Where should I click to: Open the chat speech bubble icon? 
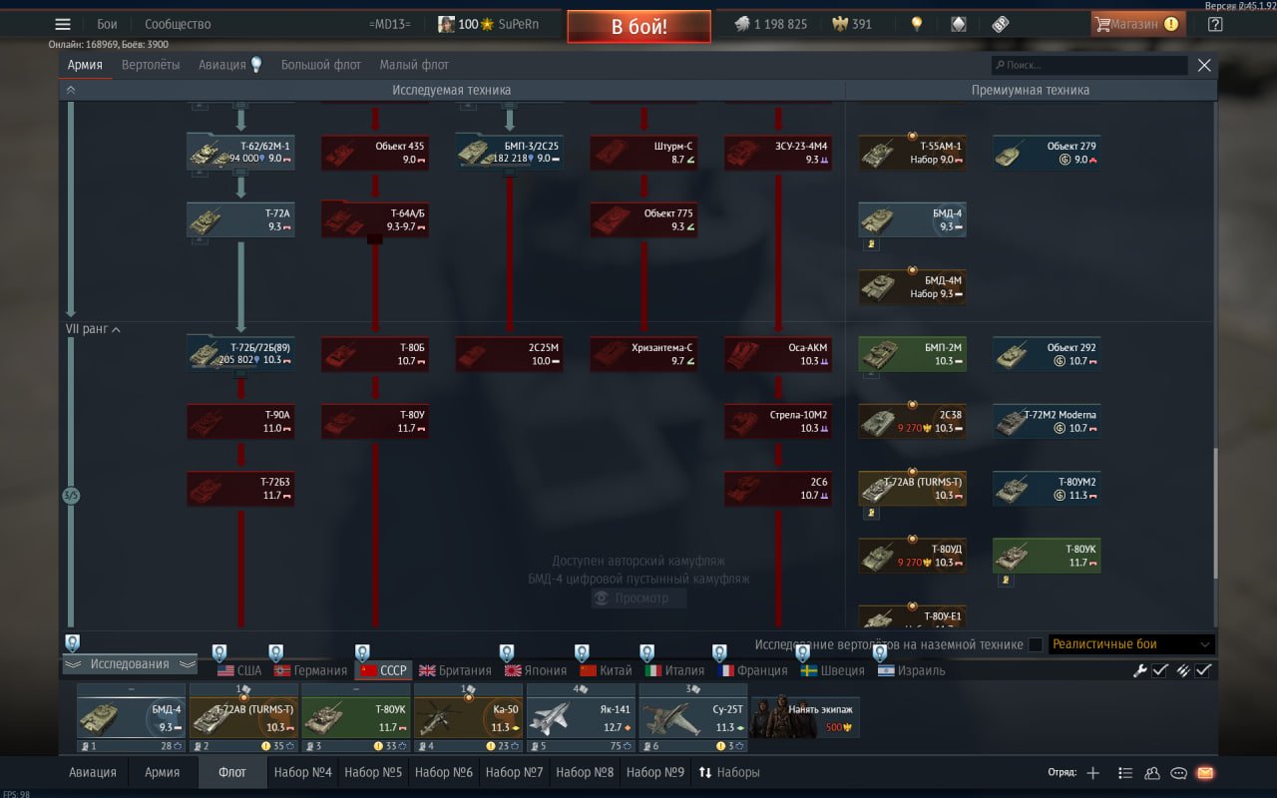coord(1178,772)
